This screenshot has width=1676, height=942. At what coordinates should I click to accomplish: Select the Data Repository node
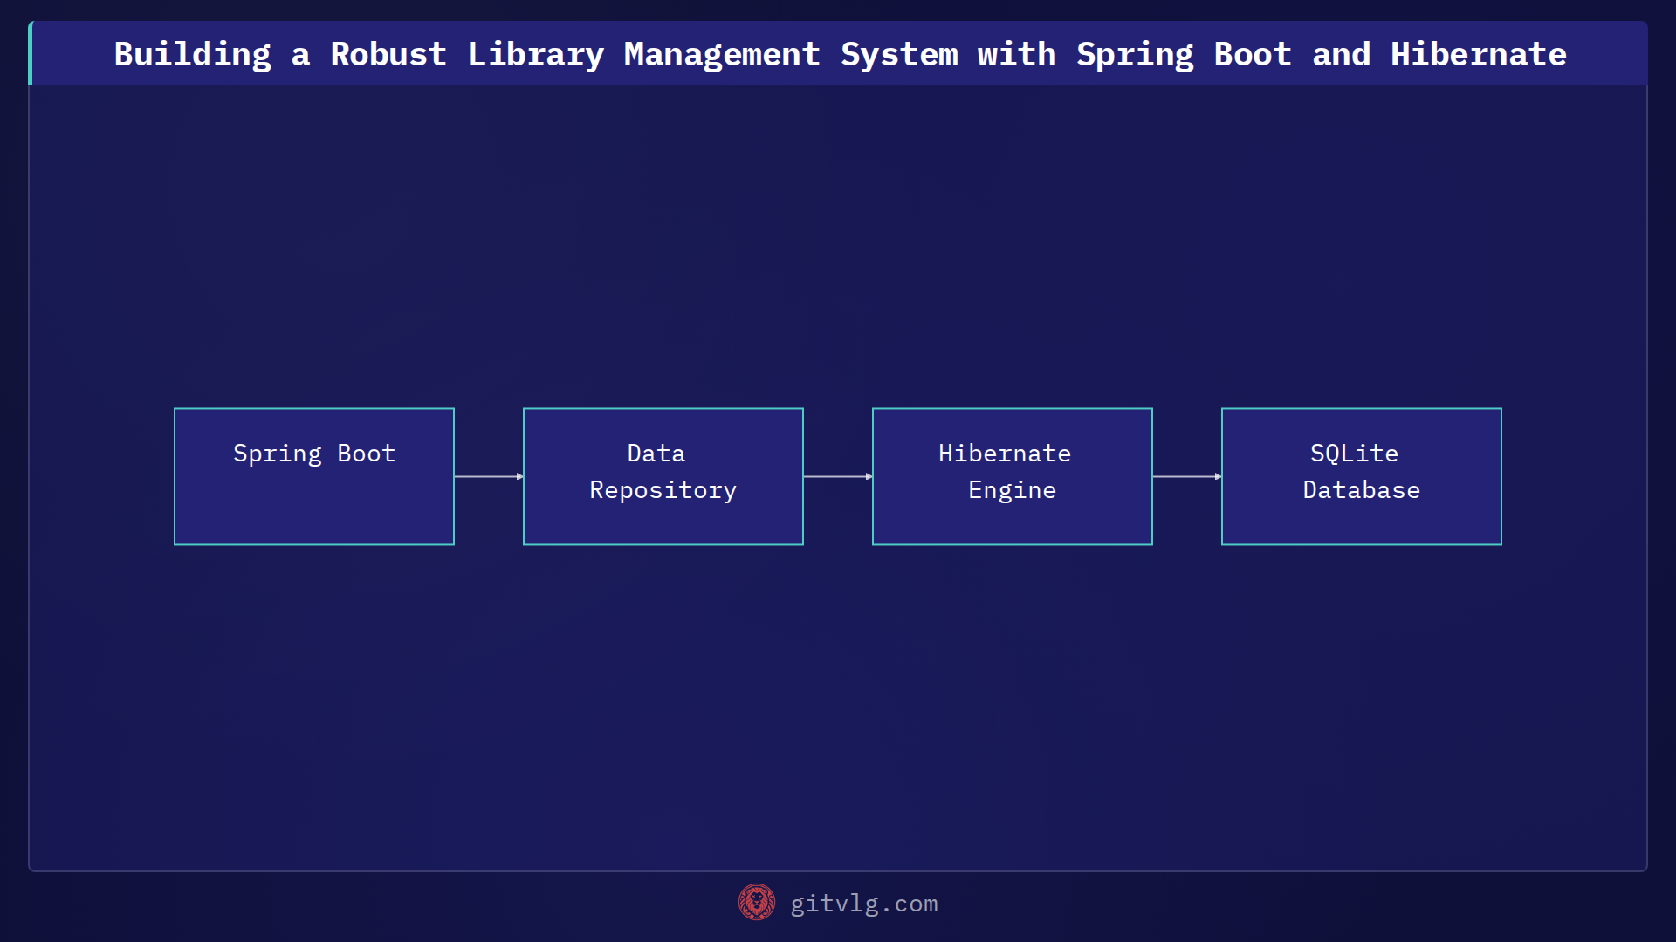pos(663,476)
